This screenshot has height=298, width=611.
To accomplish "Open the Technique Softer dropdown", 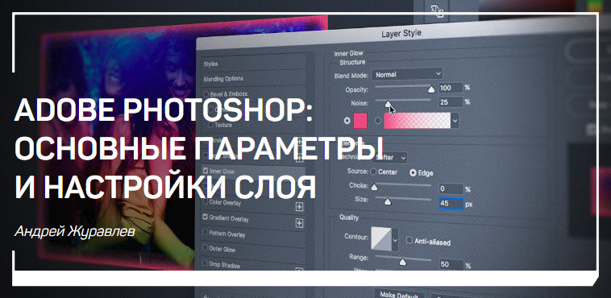I will [x=389, y=157].
